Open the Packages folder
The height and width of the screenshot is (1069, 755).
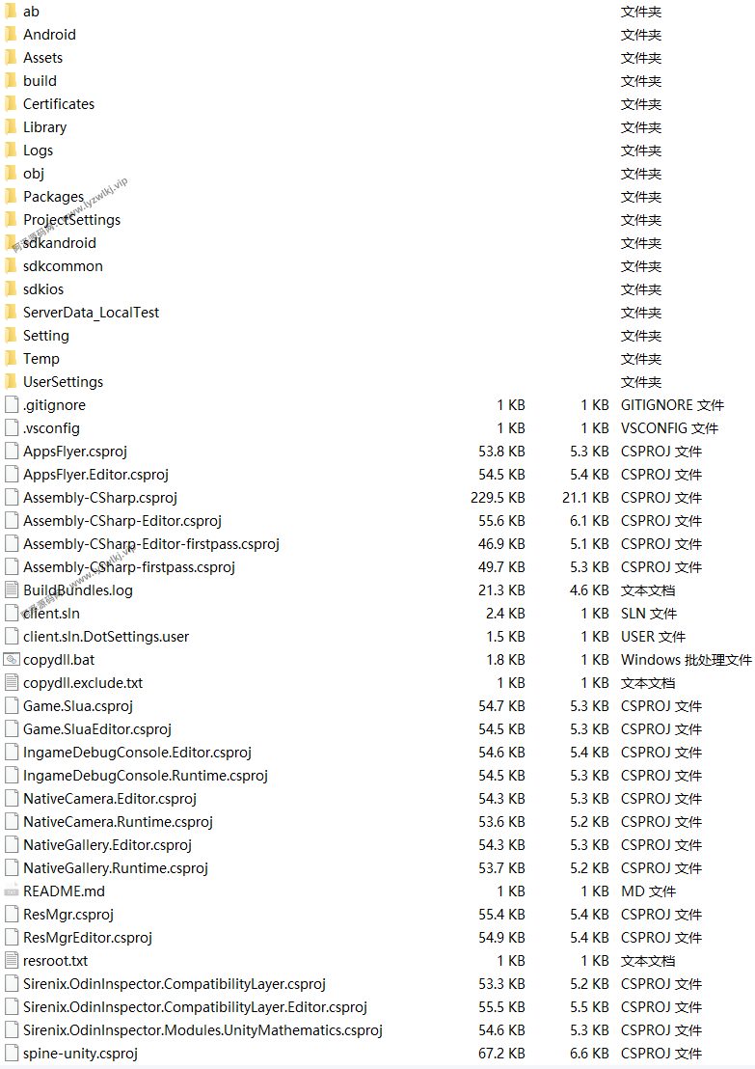[x=53, y=197]
